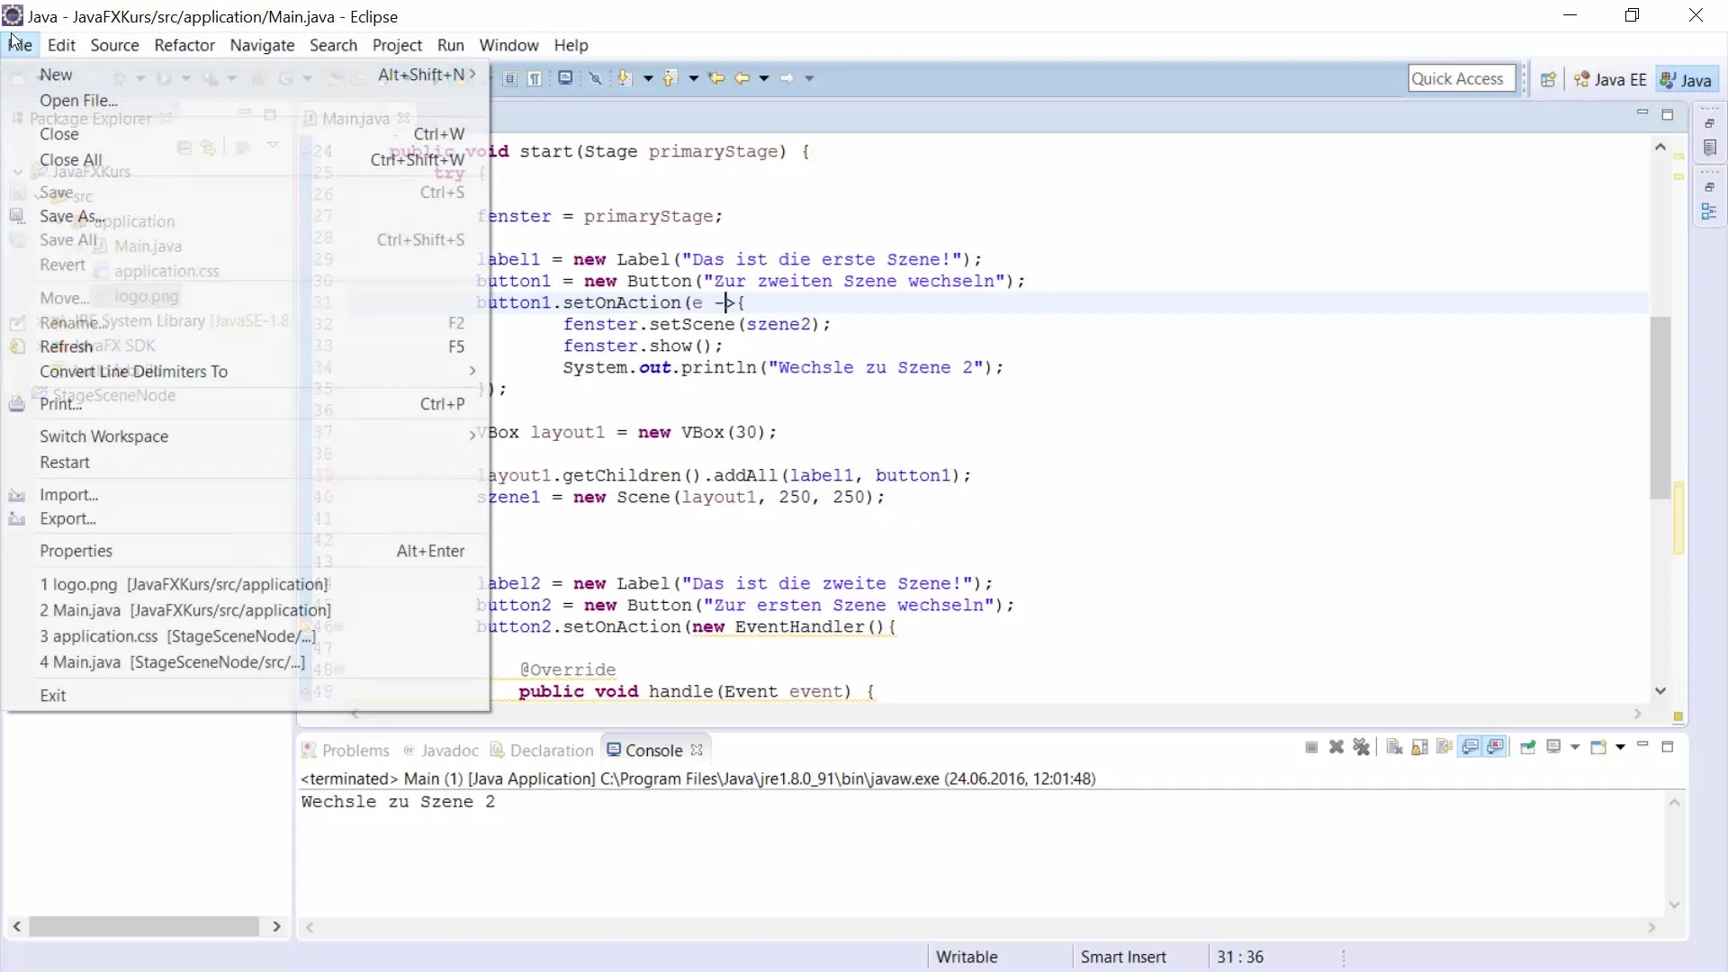
Task: Open Outline icon in right trim
Action: point(1710,211)
